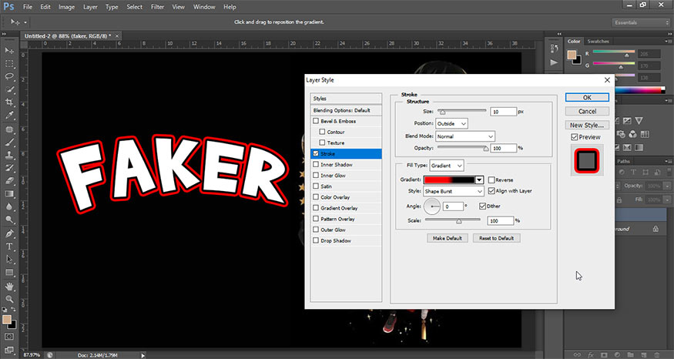Enable the Inner Glow checkbox
674x359 pixels.
tap(316, 176)
